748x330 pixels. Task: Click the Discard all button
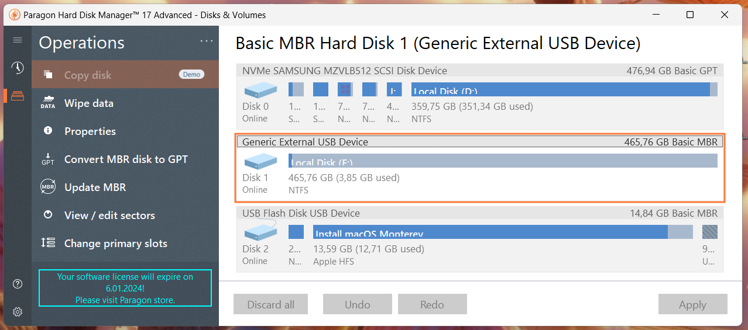(x=271, y=304)
